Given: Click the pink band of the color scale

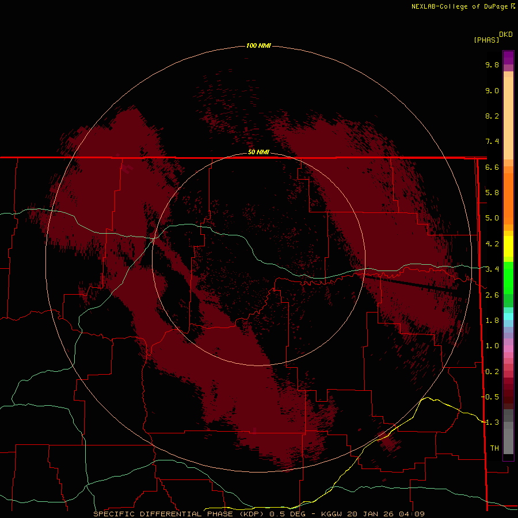Looking at the screenshot, I should coord(508,349).
